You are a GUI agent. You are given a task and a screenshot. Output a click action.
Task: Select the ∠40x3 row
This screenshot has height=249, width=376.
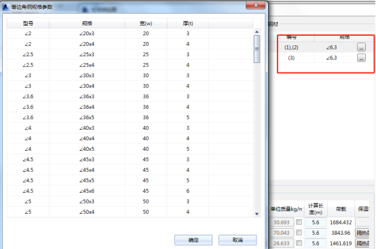[x=130, y=128]
